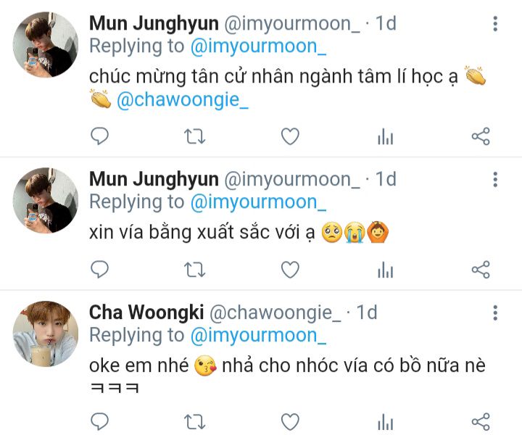Viewport: 522px width, 435px height.
Task: Like Cha Woongki's 'oke em nhé' tweet
Action: click(x=290, y=422)
